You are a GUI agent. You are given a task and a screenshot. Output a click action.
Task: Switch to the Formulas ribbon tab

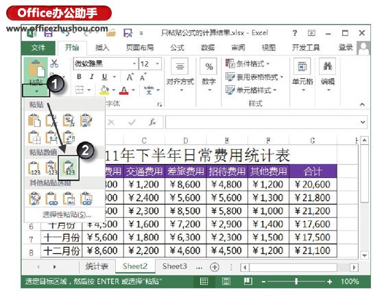click(177, 47)
